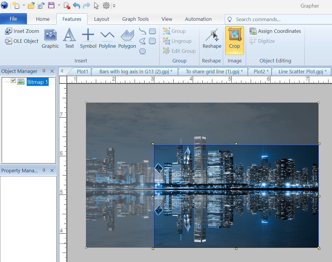Select the Graphic insert tool
Image resolution: width=332 pixels, height=262 pixels.
click(x=50, y=38)
